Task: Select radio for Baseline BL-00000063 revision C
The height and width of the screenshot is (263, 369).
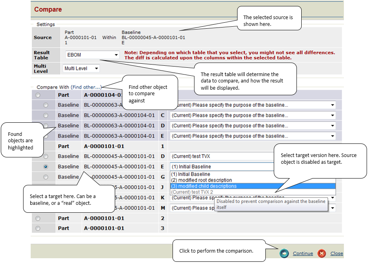Action: 46,116
